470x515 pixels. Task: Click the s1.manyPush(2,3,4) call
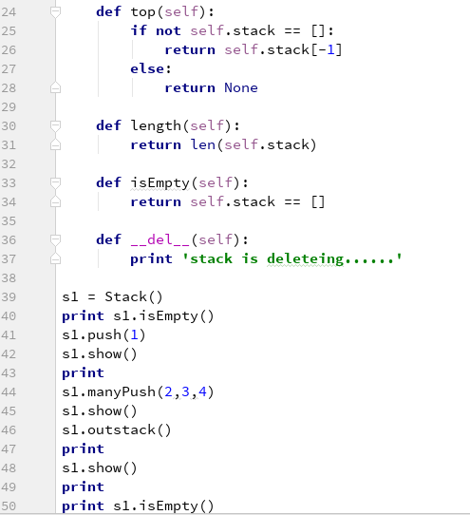tap(138, 391)
